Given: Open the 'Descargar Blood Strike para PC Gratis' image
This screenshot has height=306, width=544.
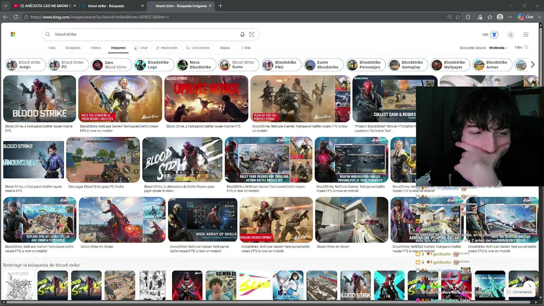Looking at the screenshot, I should [x=103, y=160].
